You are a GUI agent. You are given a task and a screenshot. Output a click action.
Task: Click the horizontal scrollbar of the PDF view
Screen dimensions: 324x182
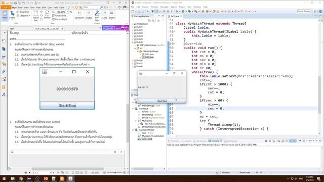click(67, 168)
